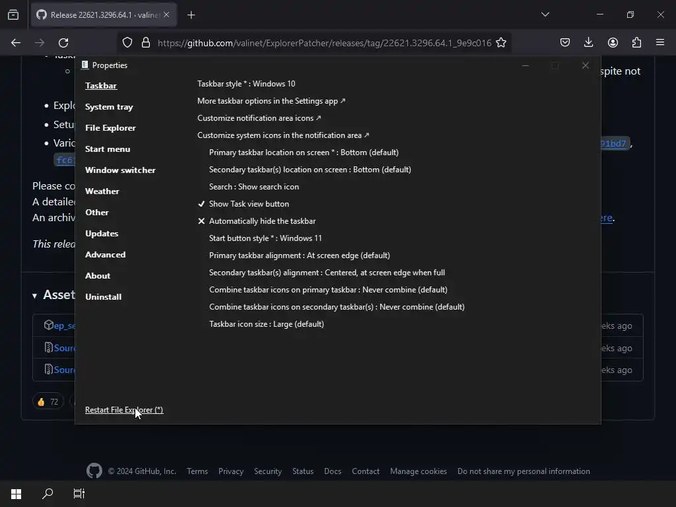The image size is (676, 507).
Task: Change Primary taskbar location on screen
Action: point(304,152)
